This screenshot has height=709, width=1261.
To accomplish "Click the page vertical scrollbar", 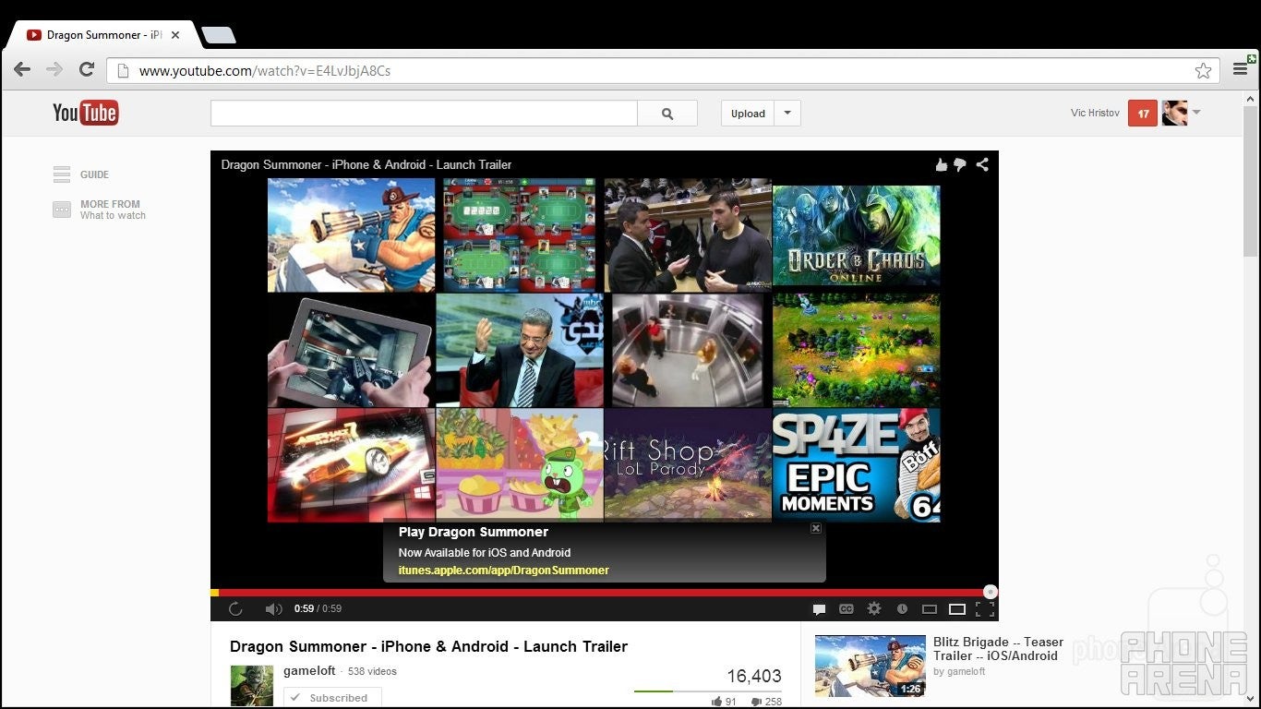I will click(1251, 183).
